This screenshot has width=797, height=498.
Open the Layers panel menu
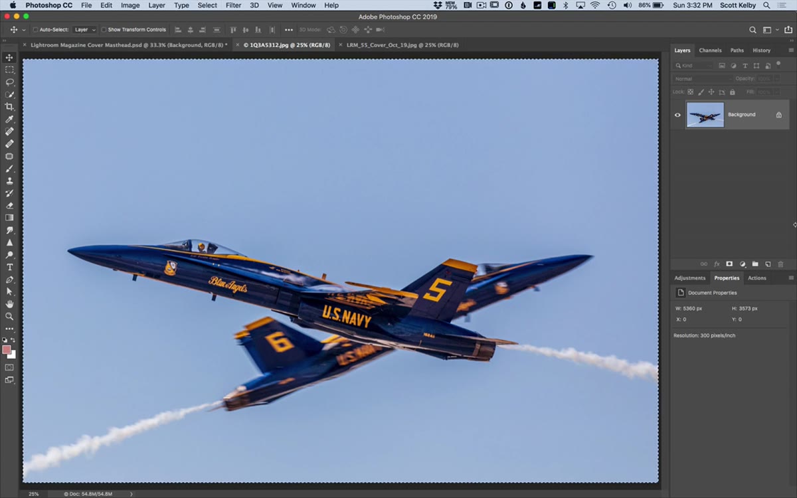tap(790, 50)
